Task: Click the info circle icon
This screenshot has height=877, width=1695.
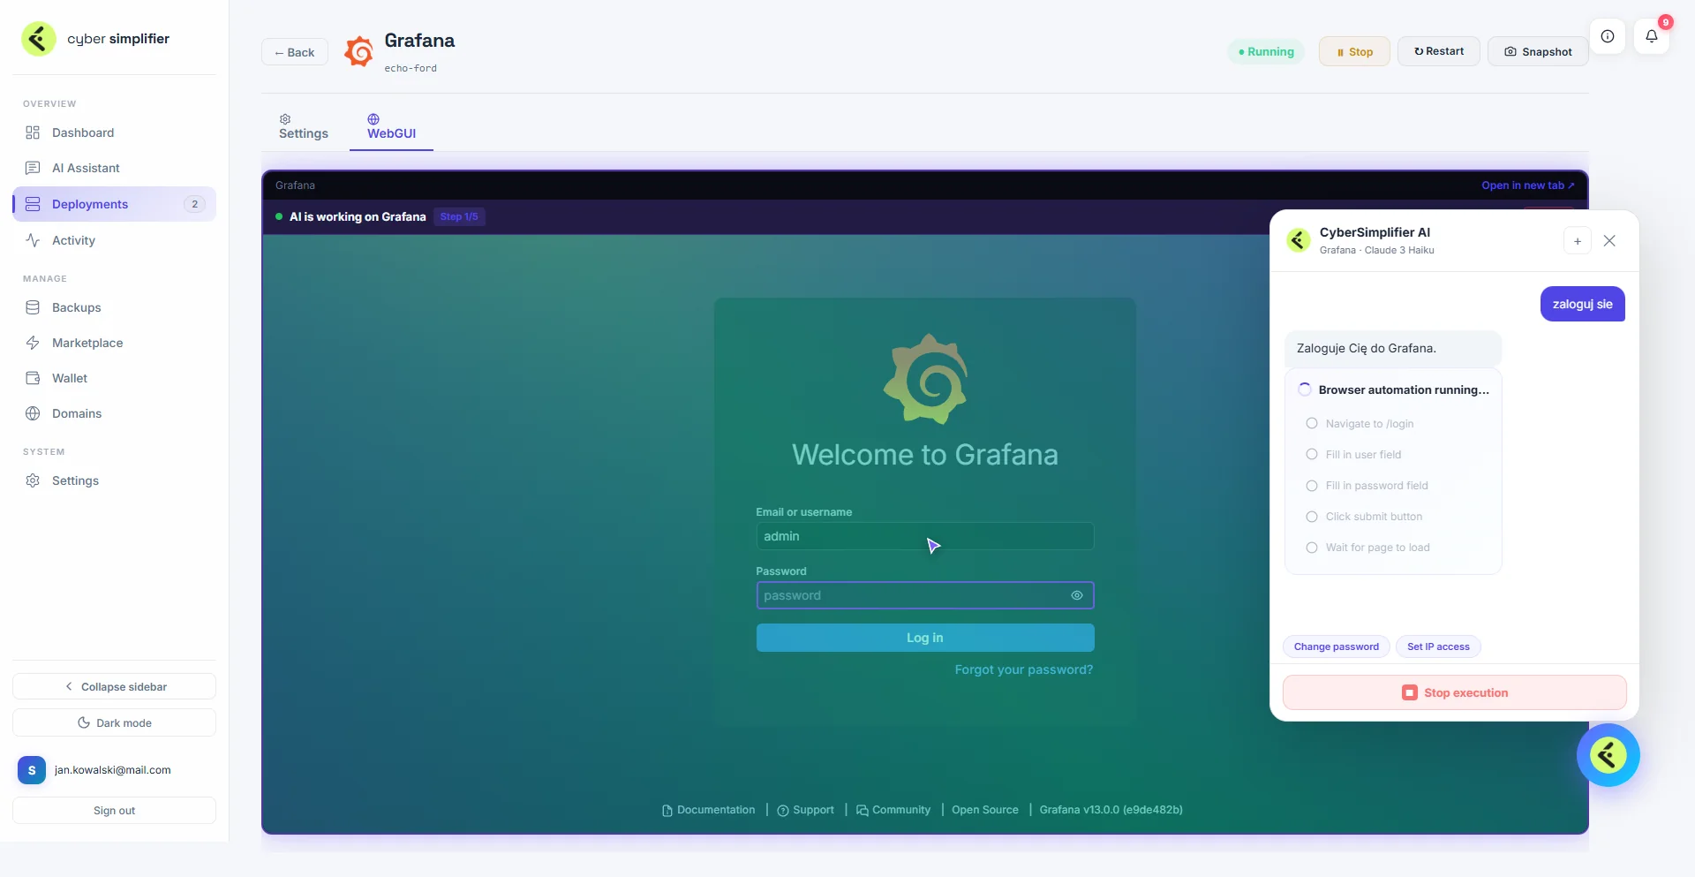Action: pos(1608,36)
